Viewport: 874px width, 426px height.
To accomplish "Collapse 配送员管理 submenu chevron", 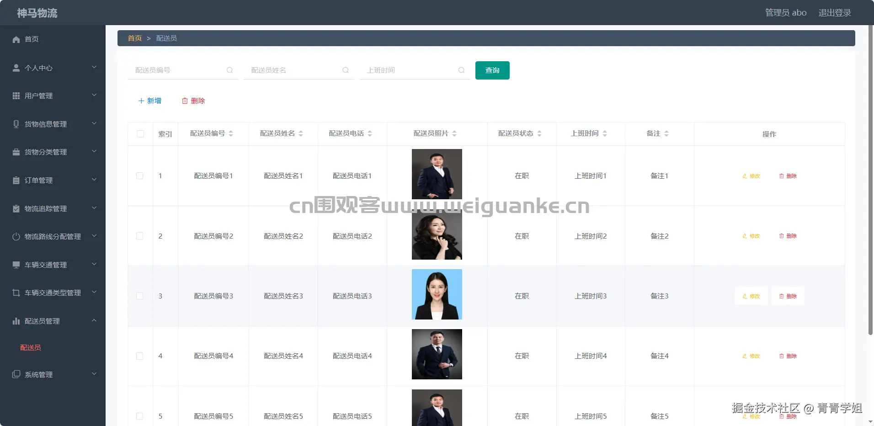I will 94,320.
